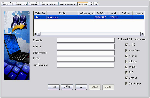This screenshot has width=150, height=98.
Task: Click the ชื่อล็อกอิน input field
Action: tap(86, 40)
